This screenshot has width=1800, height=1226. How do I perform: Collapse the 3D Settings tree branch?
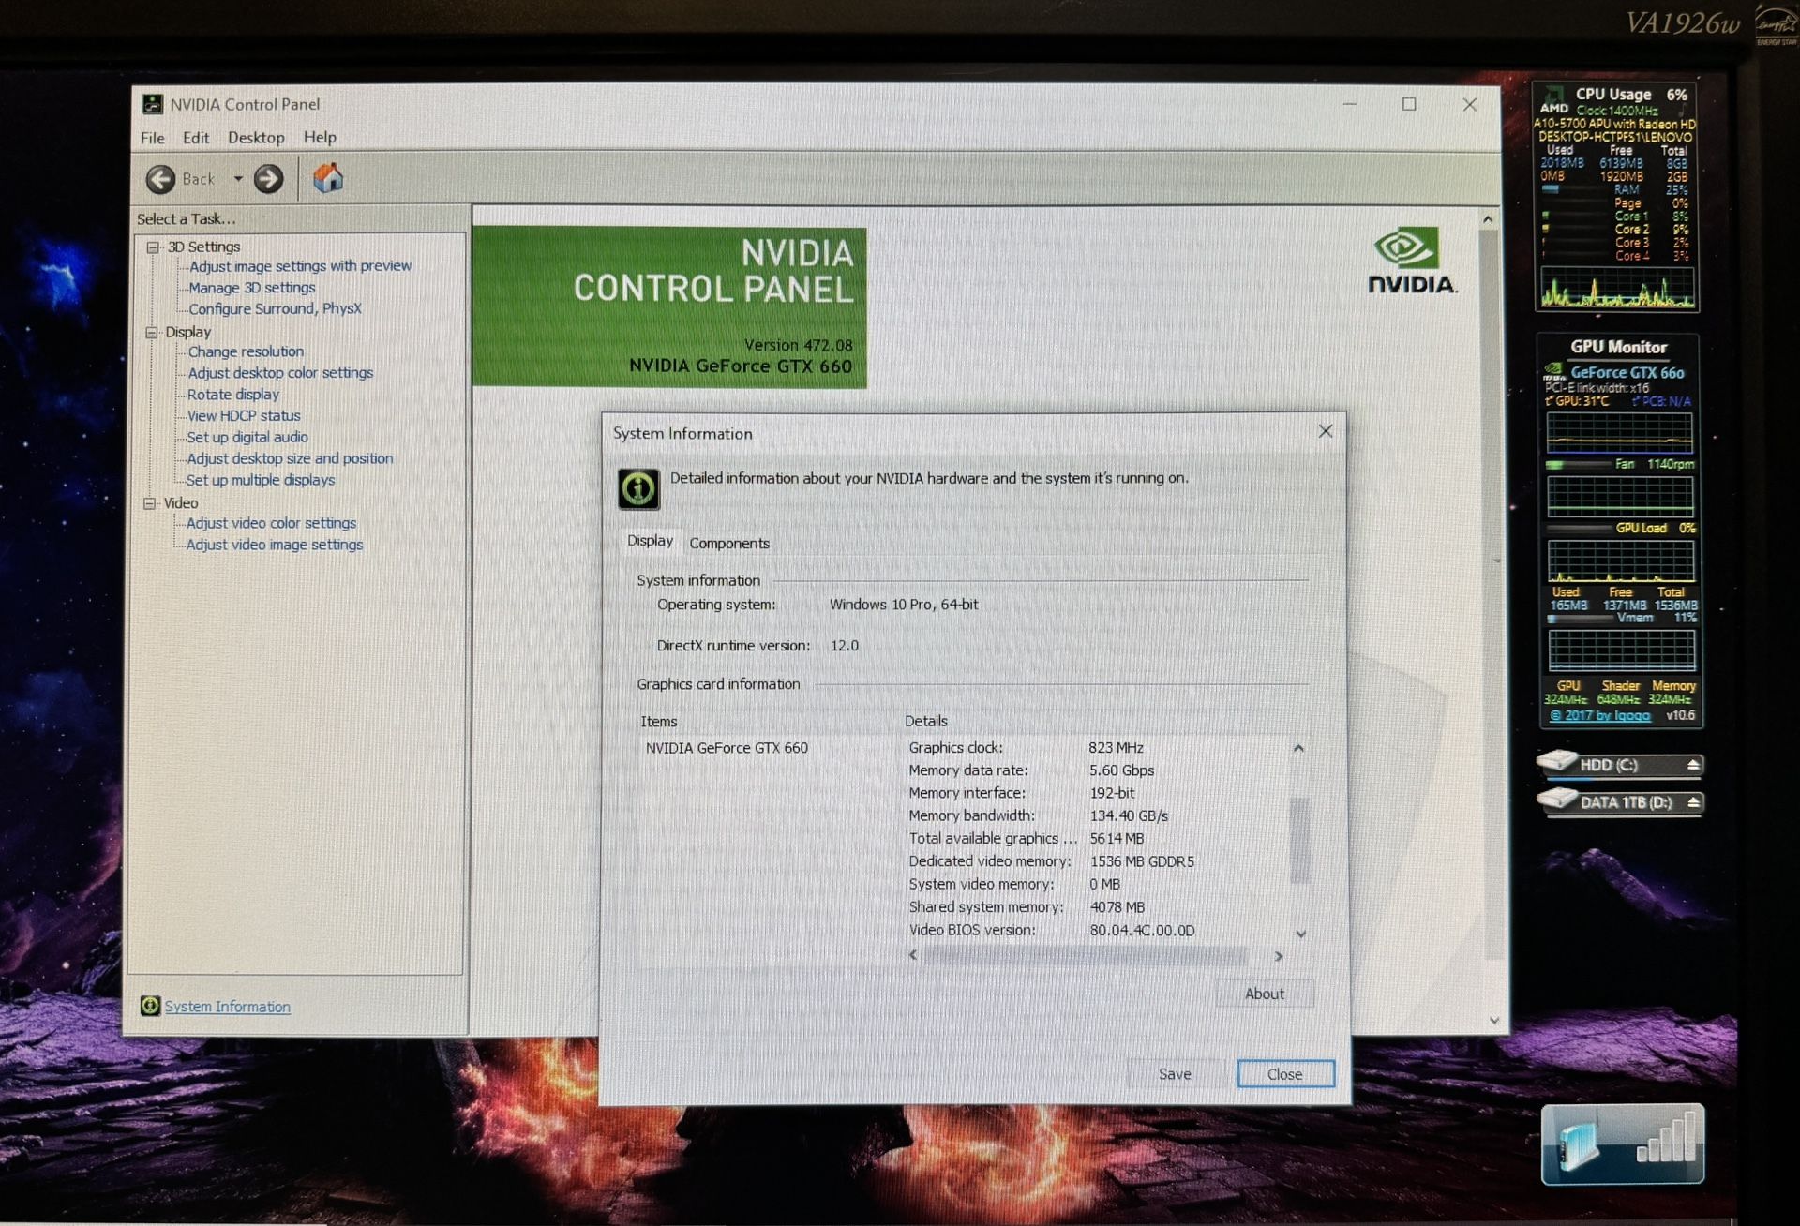pos(153,247)
